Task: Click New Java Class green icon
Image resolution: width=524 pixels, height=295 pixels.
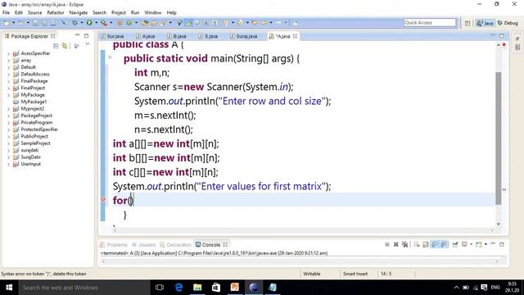Action: click(129, 23)
